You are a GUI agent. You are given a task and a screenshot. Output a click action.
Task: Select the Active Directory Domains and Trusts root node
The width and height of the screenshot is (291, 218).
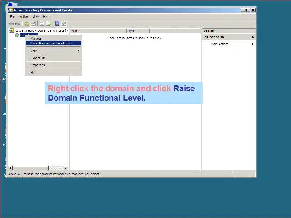click(x=41, y=30)
